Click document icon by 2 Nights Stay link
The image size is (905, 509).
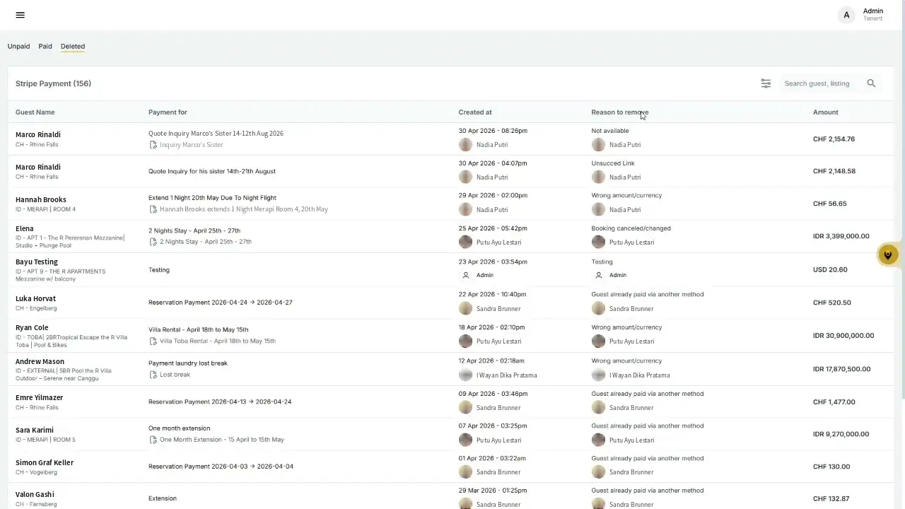(153, 242)
